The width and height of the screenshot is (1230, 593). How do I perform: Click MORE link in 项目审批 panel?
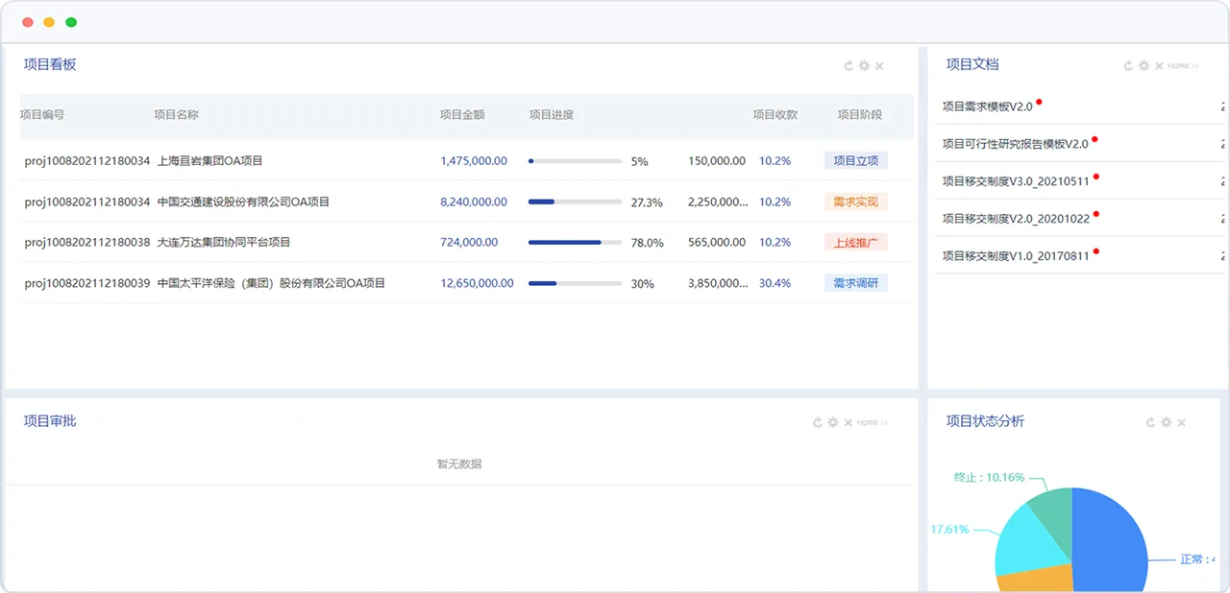873,422
